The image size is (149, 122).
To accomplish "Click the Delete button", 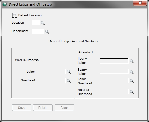I will coord(43,108).
